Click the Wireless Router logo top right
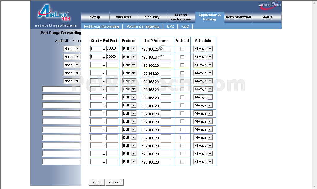317x189 pixels. [270, 6]
